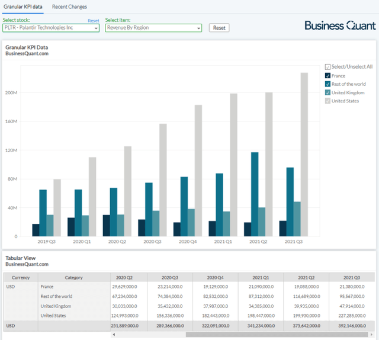This screenshot has height=340, width=379.
Task: Uncheck the Rest of the world checkbox
Action: [x=327, y=84]
